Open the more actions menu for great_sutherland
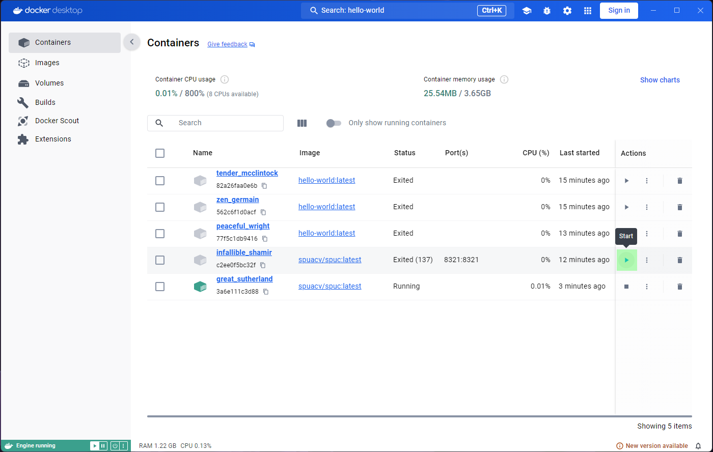Viewport: 713px width, 452px height. coord(647,287)
